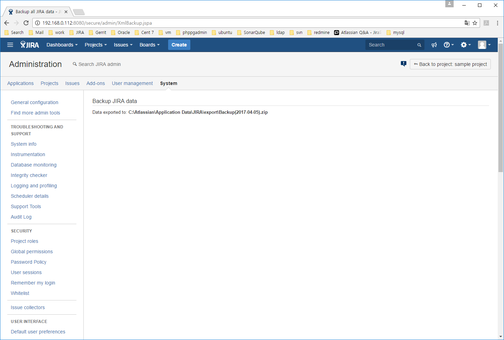
Task: Open Scheduler details
Action: point(30,196)
